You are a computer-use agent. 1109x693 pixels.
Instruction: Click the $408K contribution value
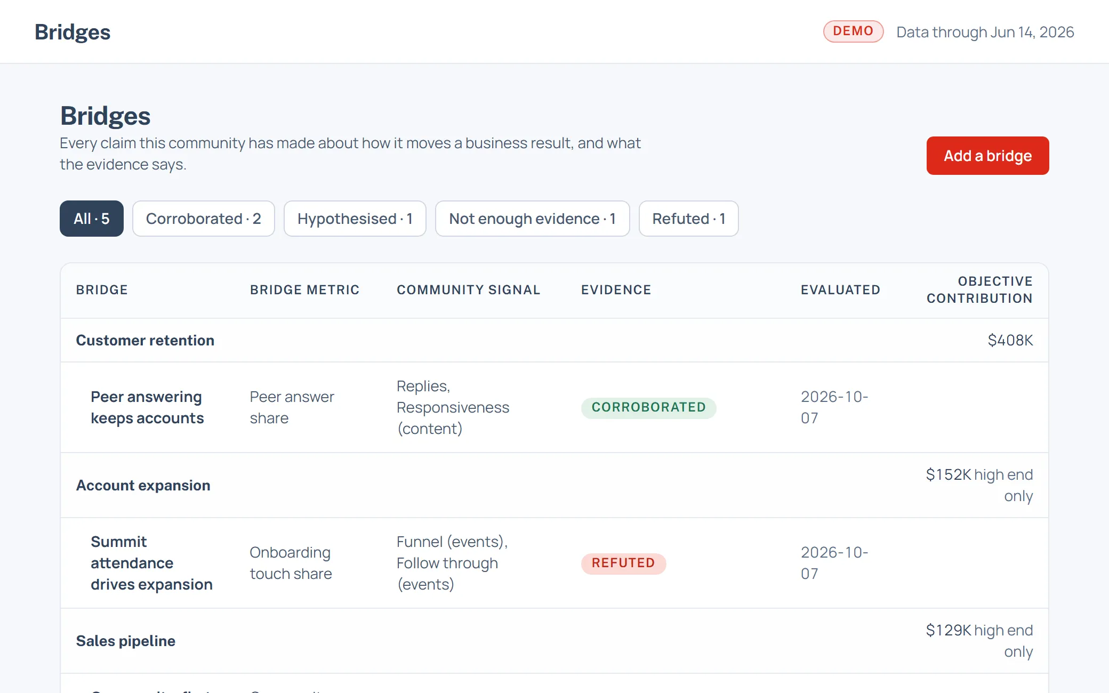(x=1010, y=340)
